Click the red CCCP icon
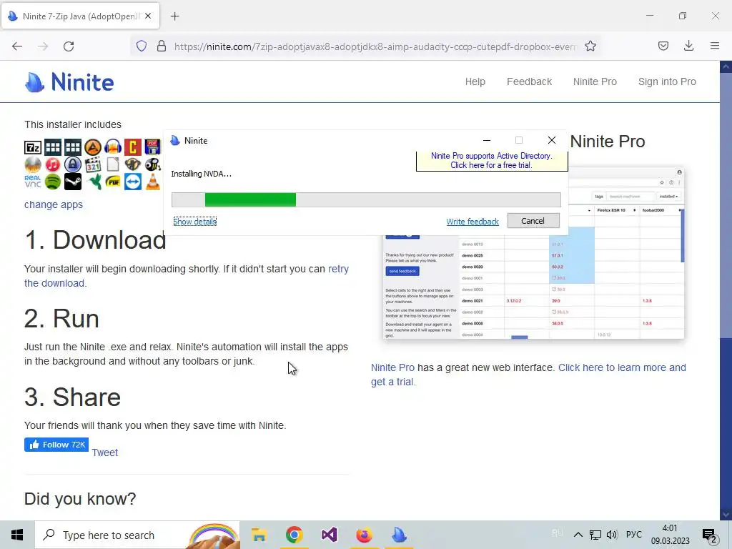Screen dimensions: 732x549 pos(132,147)
